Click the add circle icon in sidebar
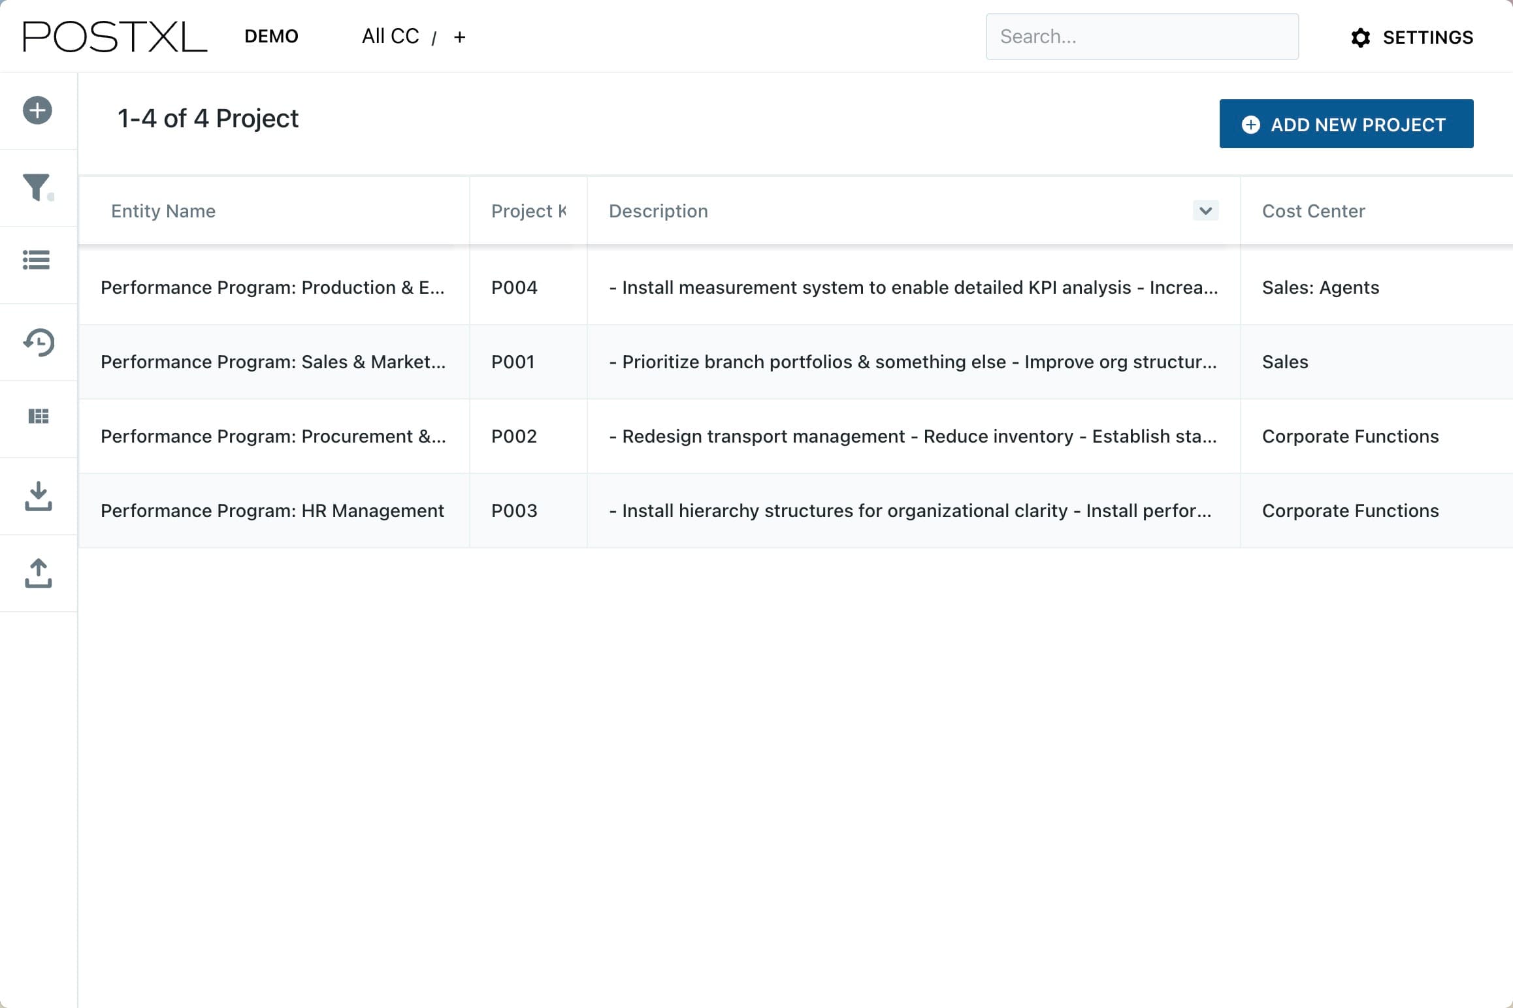 point(37,110)
